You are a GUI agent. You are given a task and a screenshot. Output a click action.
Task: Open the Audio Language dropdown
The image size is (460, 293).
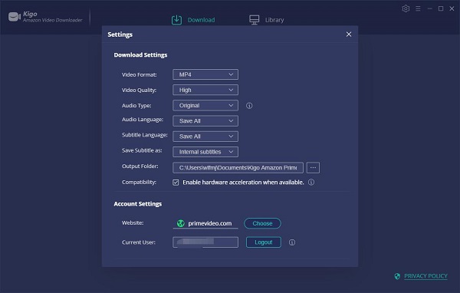click(x=205, y=121)
